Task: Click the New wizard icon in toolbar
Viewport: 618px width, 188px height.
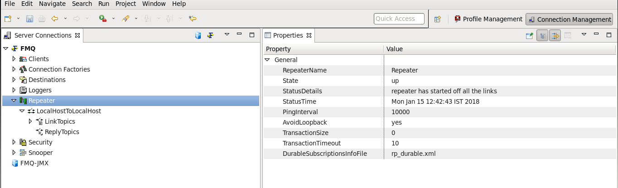Action: click(8, 19)
